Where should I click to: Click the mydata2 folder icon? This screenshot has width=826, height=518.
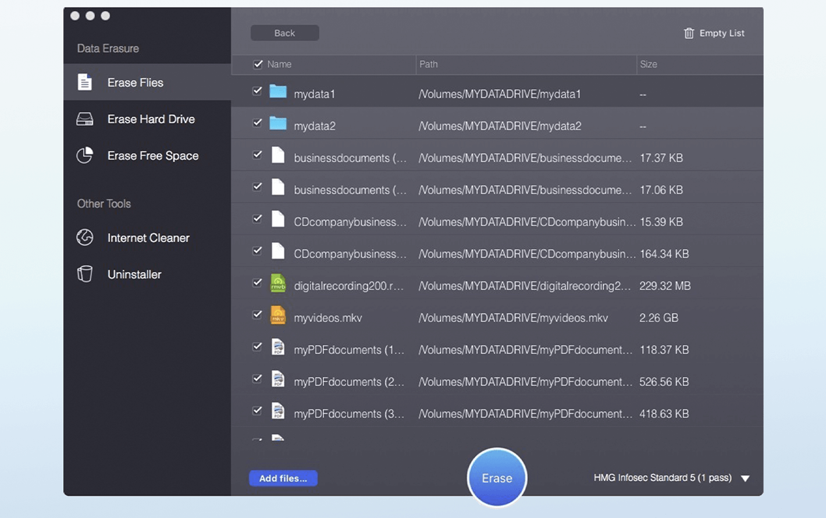(x=278, y=123)
